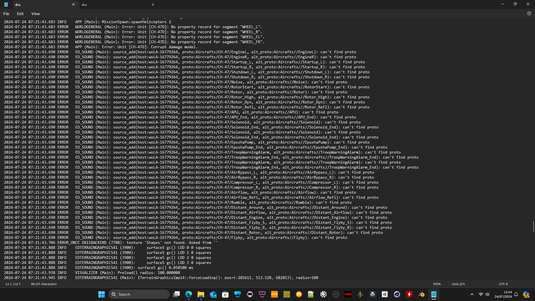
Task: Click the 'surface5 gc() LOD 3 0 squares' line
Action: (108, 263)
